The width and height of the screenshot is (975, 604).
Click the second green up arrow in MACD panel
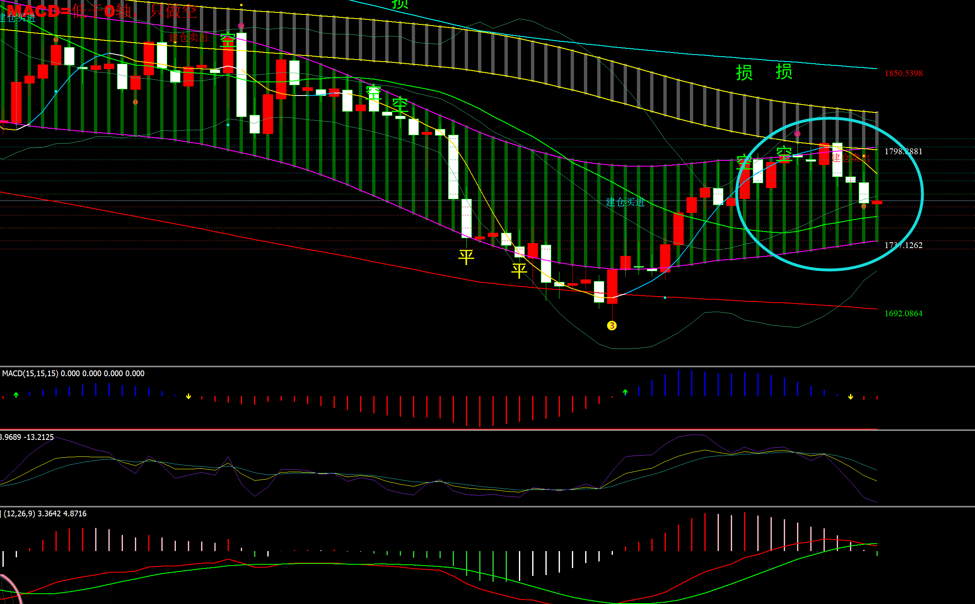point(625,392)
